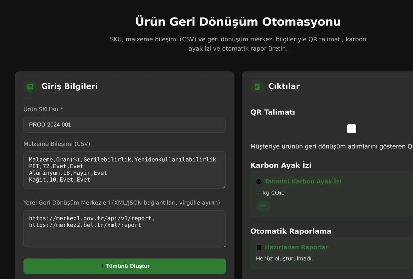413x279 pixels.
Task: Click the Çıktılar panel document icon
Action: coord(257,86)
